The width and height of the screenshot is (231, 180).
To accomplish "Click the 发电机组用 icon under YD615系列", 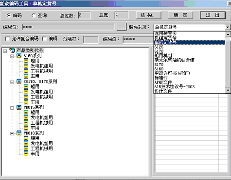I will (26, 117).
